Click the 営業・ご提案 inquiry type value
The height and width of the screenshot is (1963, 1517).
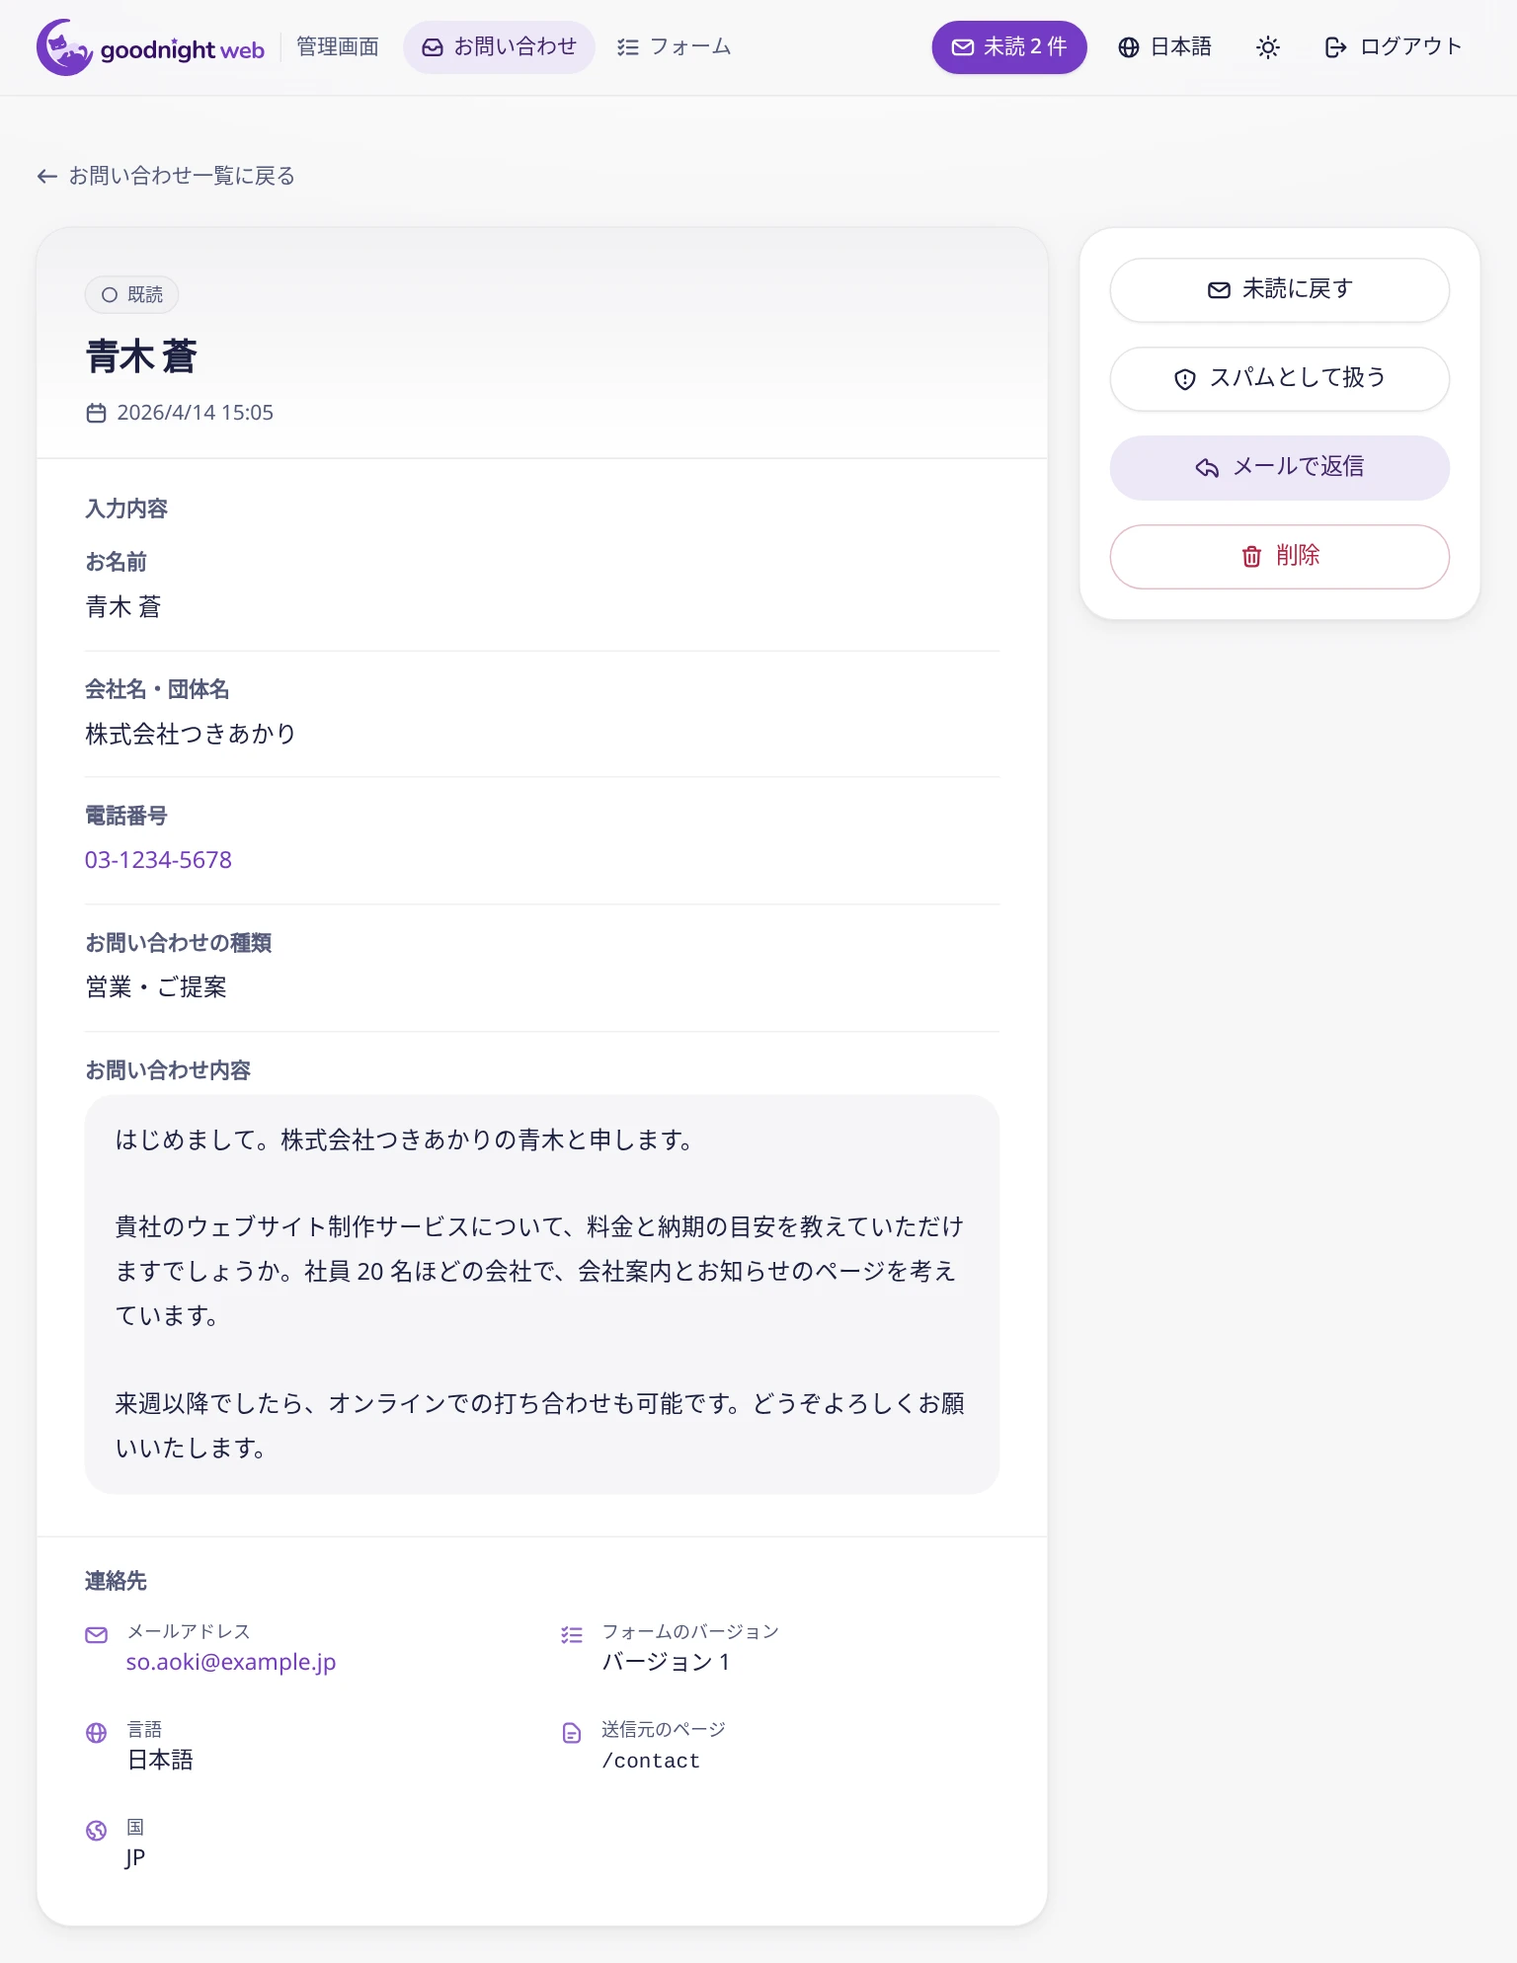pos(156,987)
